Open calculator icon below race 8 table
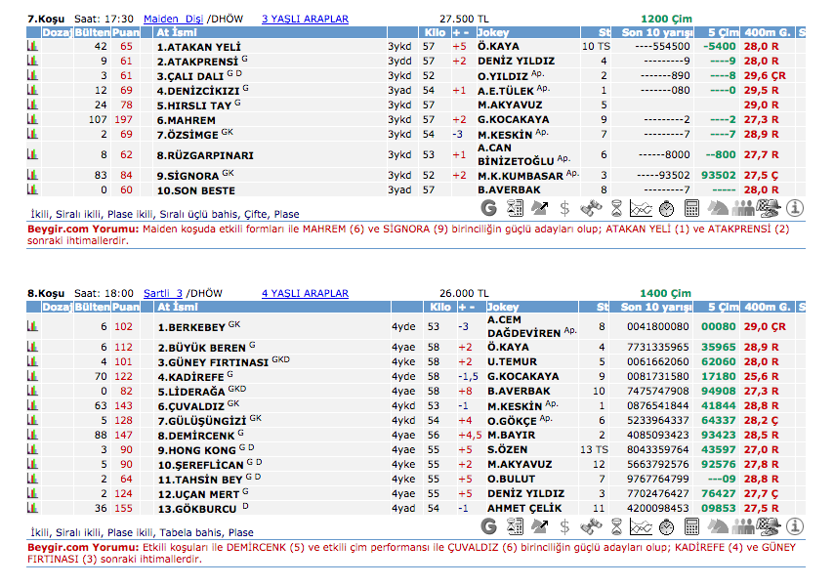The image size is (834, 586). click(691, 526)
